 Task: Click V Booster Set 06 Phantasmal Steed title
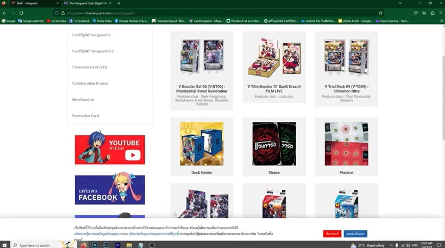(202, 89)
